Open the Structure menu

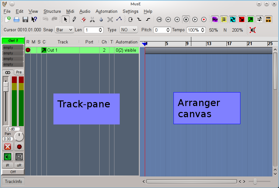52,11
